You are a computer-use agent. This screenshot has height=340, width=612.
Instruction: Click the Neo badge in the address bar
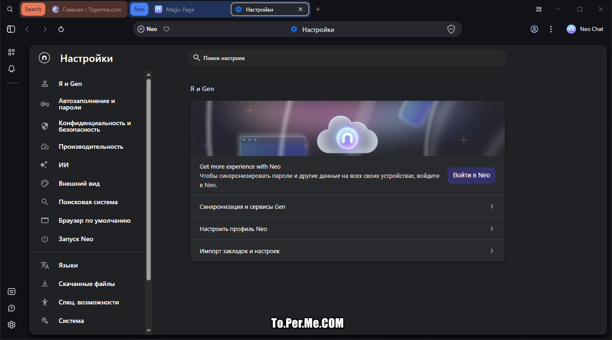point(147,29)
